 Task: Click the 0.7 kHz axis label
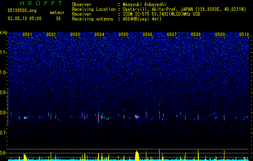pos(4,133)
